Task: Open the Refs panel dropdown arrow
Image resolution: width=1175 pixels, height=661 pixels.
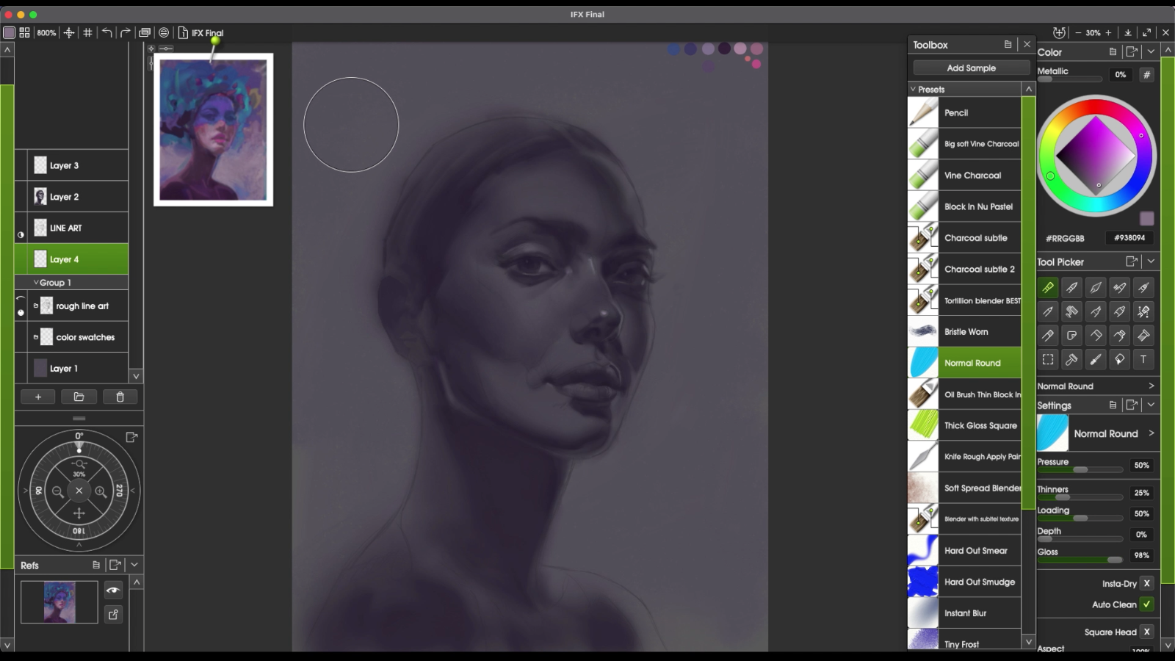Action: pyautogui.click(x=134, y=565)
